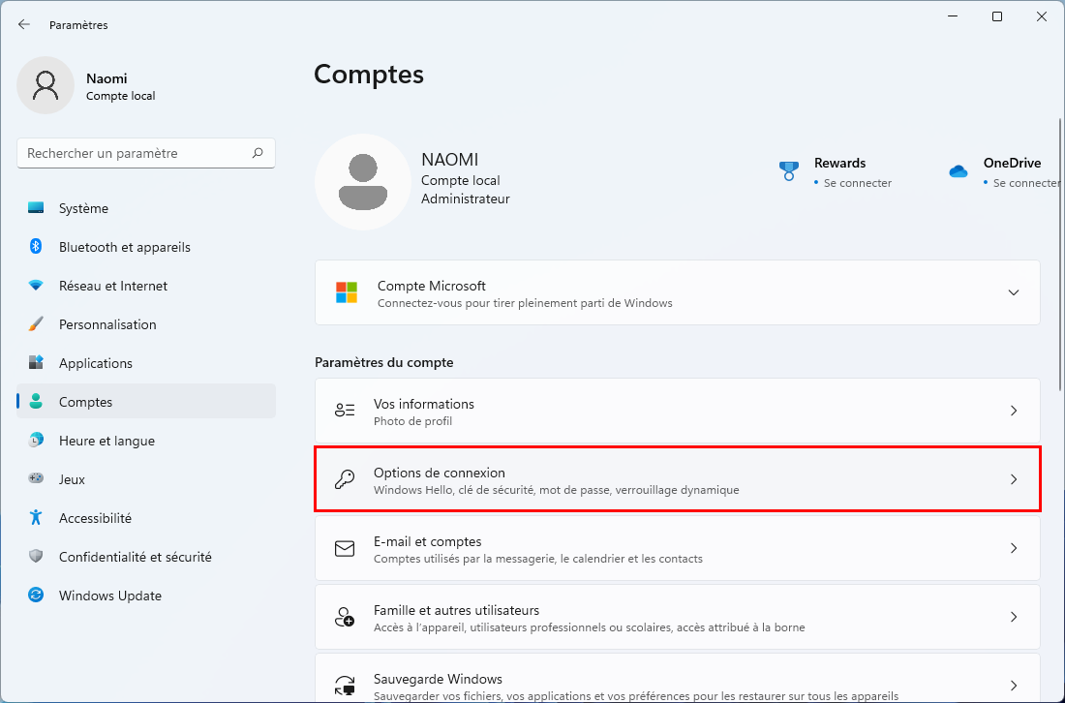1065x703 pixels.
Task: Click the Naomi name next to sidebar avatar
Action: coord(106,78)
